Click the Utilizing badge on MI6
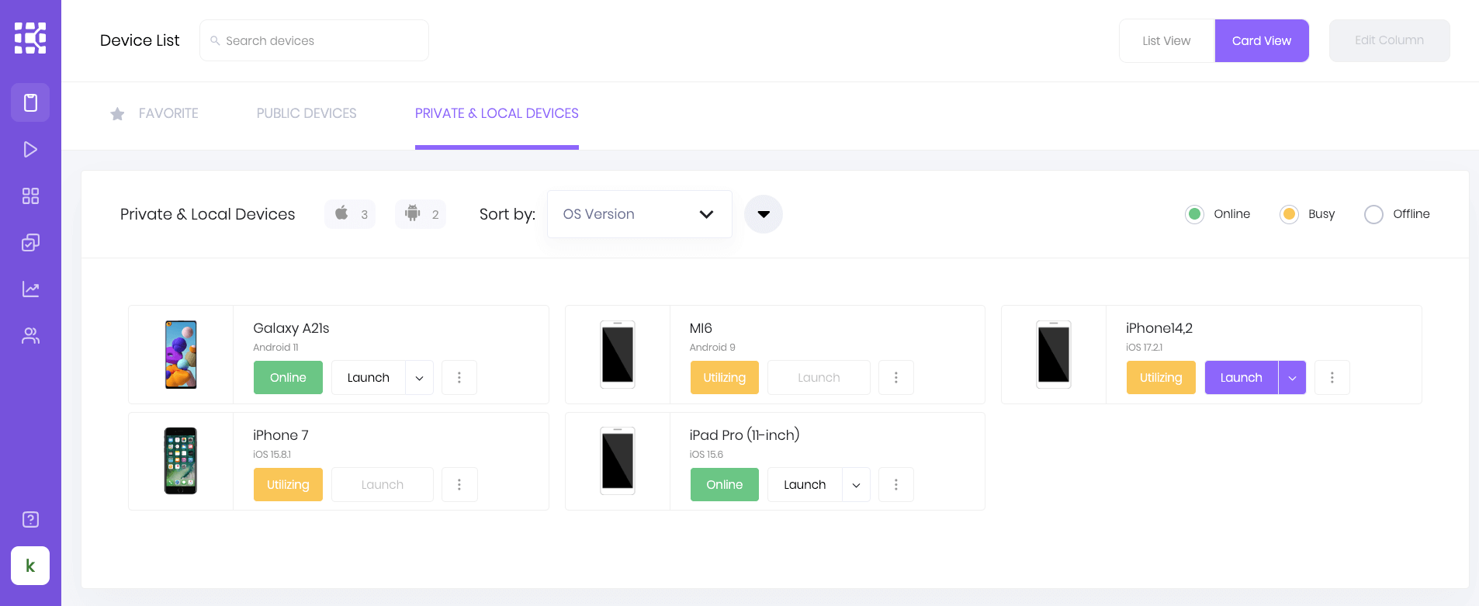 tap(725, 378)
